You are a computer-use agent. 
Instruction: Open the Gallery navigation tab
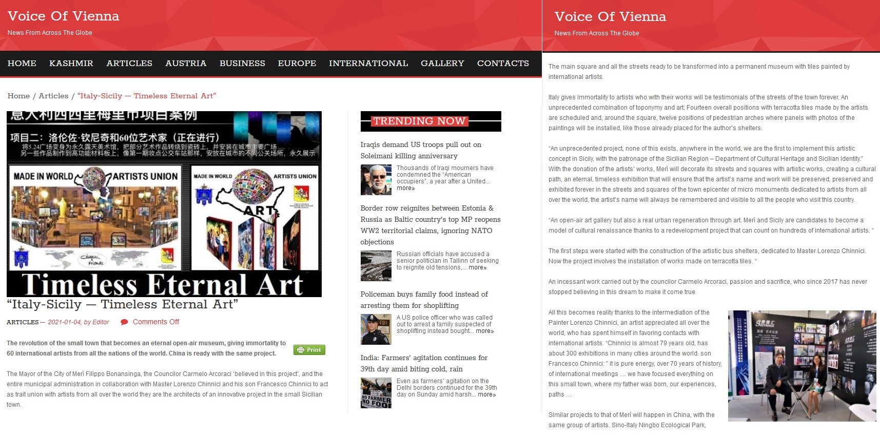click(x=442, y=64)
